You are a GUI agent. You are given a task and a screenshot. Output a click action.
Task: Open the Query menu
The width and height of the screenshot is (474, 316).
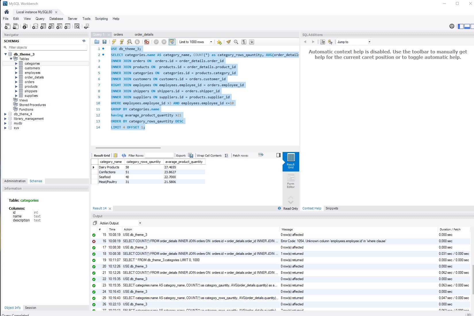point(40,19)
